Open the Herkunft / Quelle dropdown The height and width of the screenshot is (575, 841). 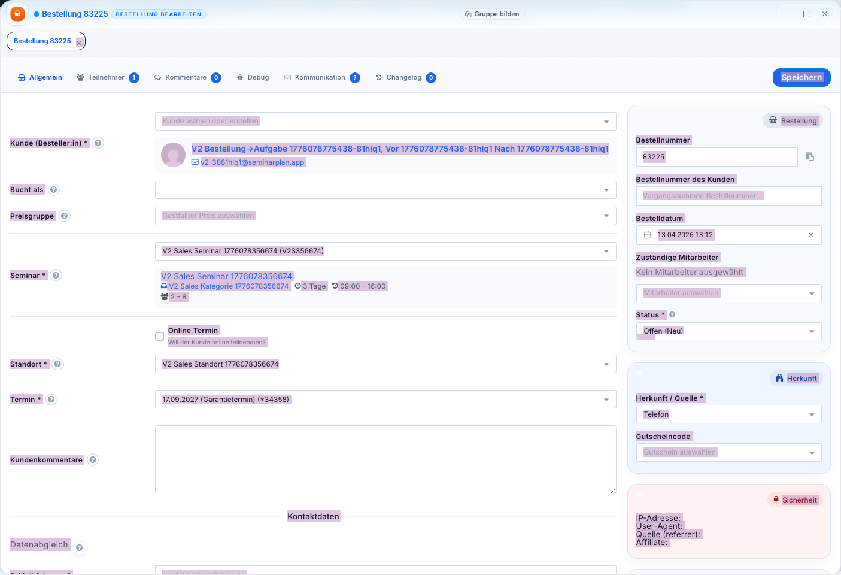pos(728,414)
